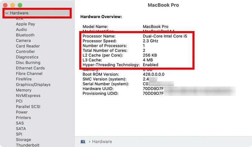Open Power in the sidebar

pos(22,112)
